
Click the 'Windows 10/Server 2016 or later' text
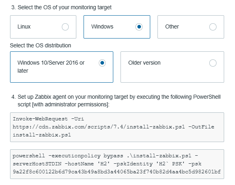click(51, 67)
